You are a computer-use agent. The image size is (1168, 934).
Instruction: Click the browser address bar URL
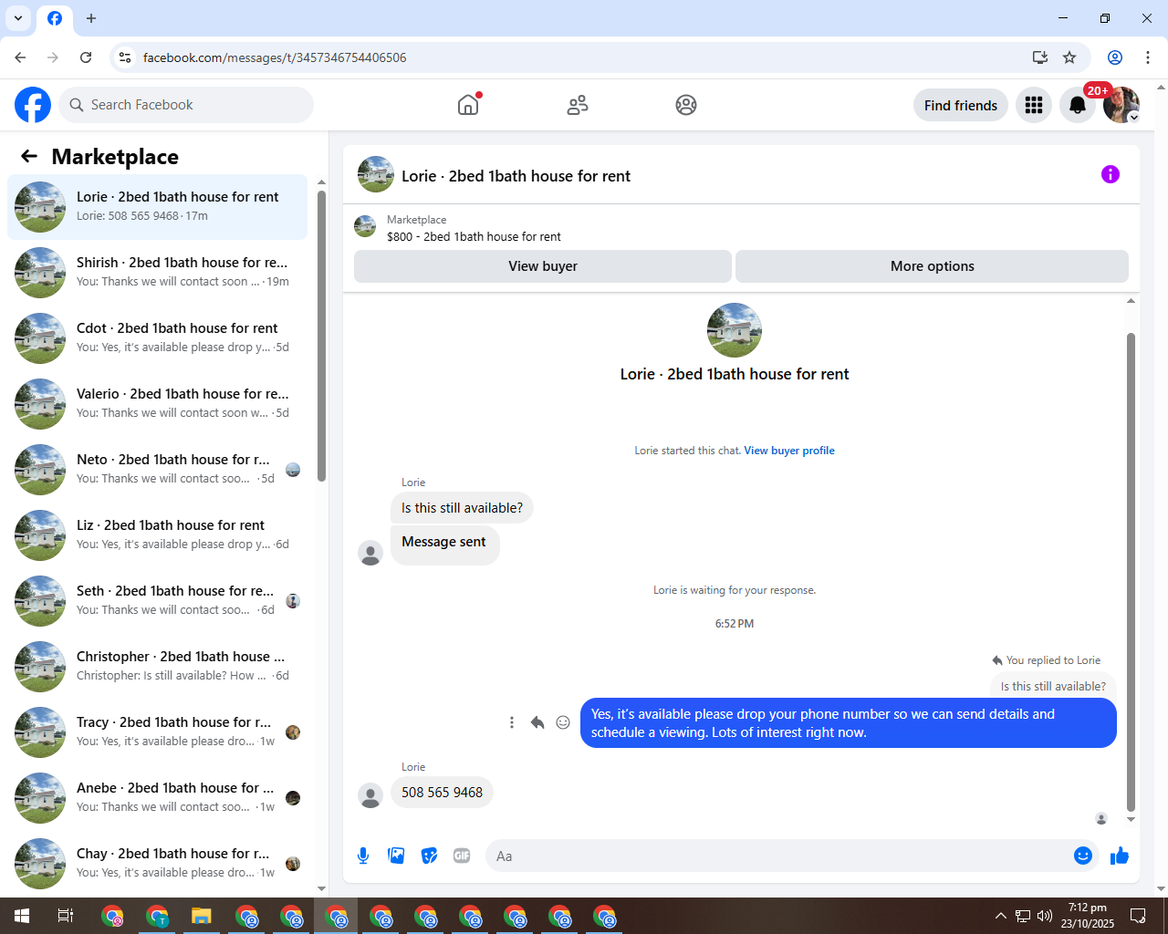pos(275,57)
